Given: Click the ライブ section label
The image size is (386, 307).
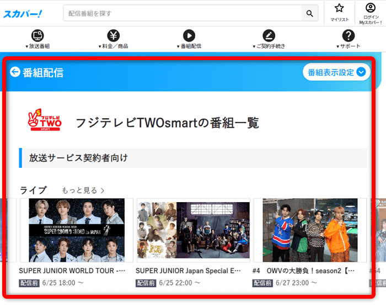Looking at the screenshot, I should pos(33,190).
